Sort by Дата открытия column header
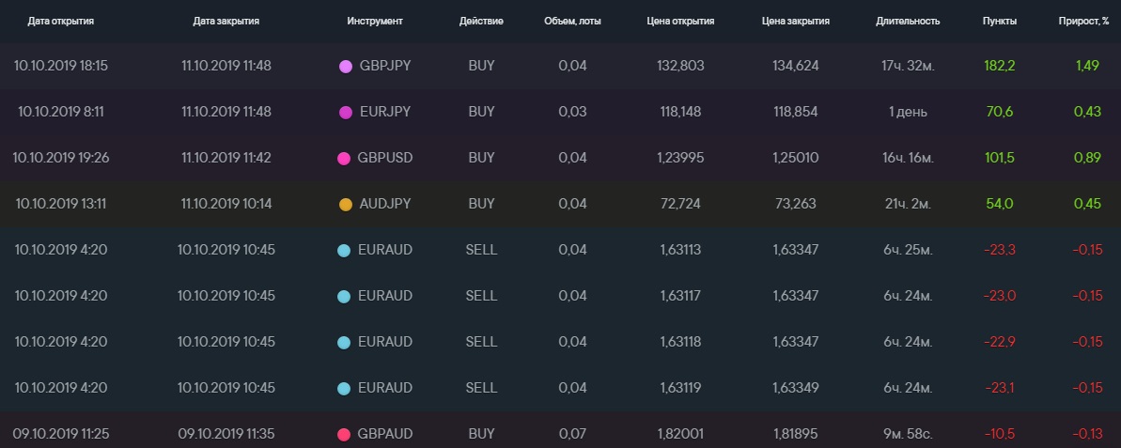 tap(61, 21)
